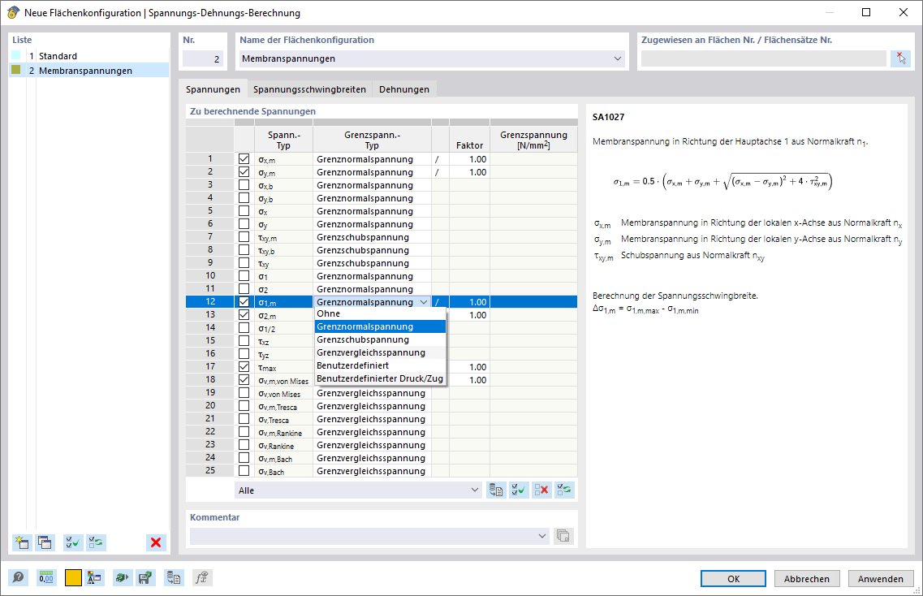
Task: Confirm the dialog with OK
Action: tap(734, 578)
